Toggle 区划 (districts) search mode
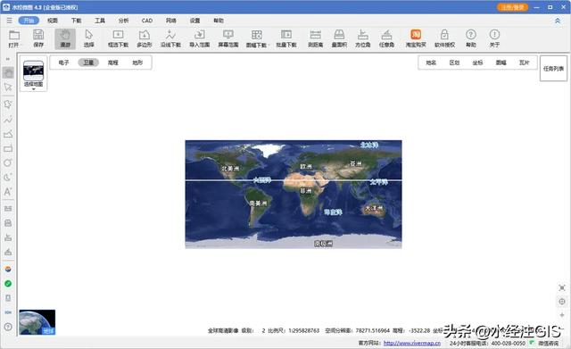The width and height of the screenshot is (571, 349). (454, 62)
